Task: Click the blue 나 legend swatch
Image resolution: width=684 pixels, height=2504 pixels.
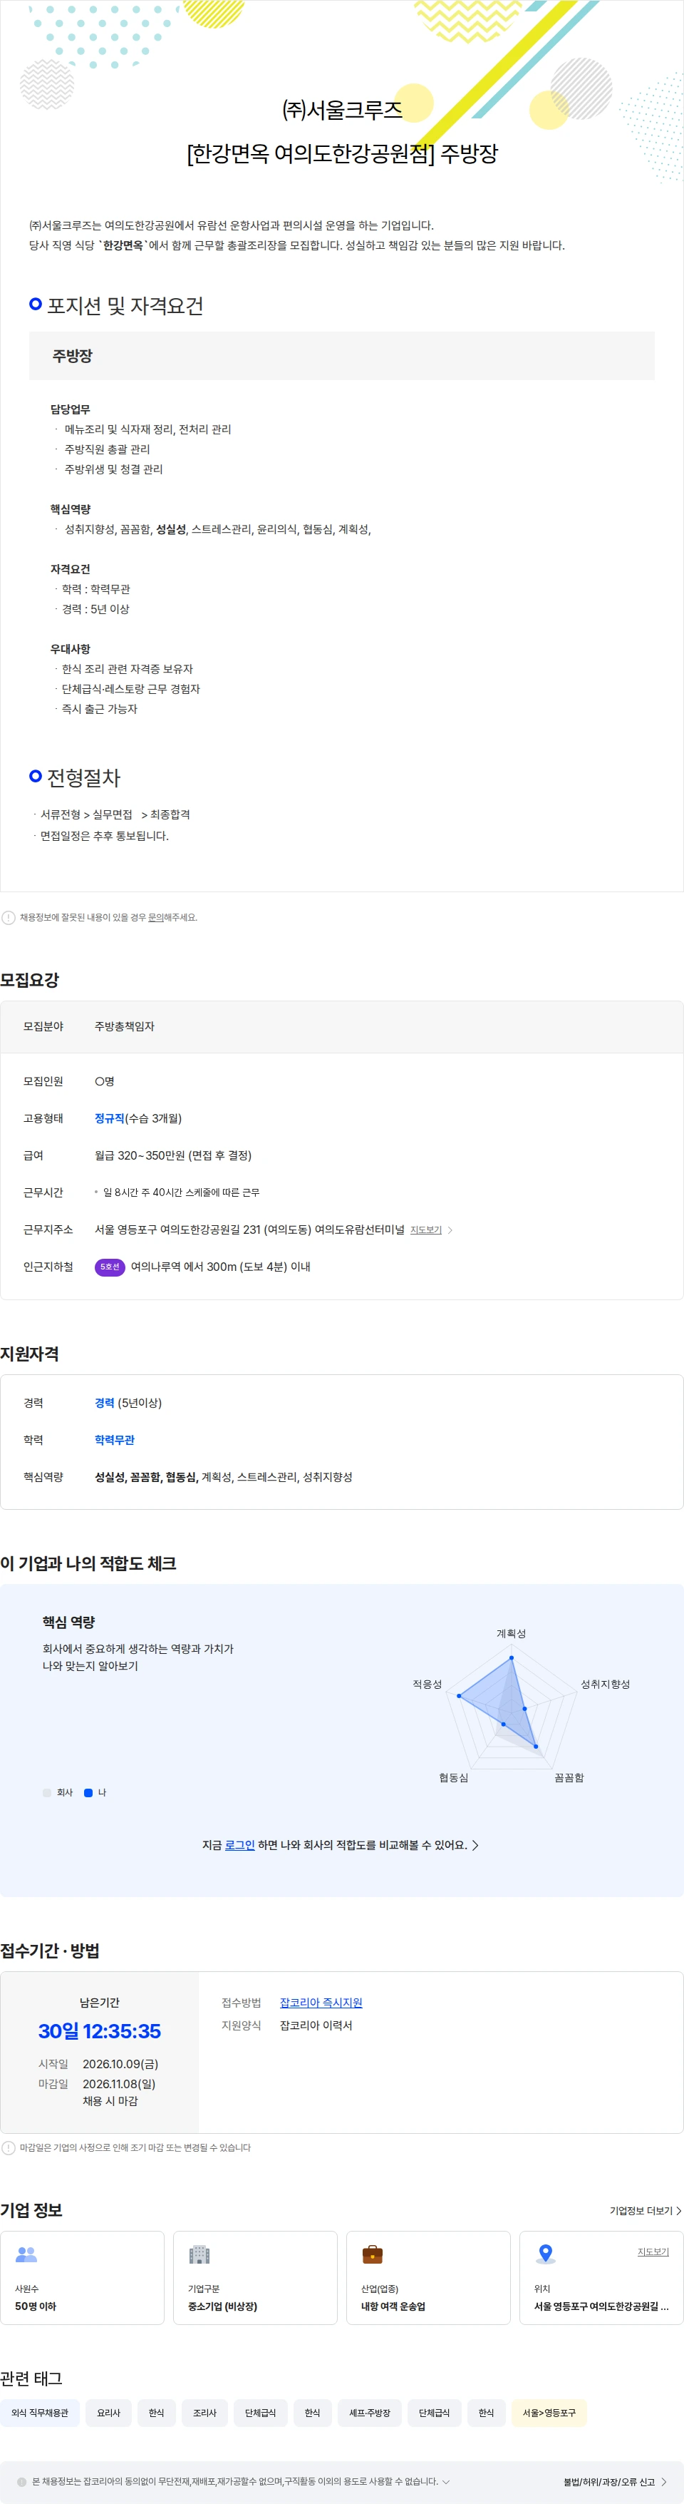Action: (x=88, y=1792)
